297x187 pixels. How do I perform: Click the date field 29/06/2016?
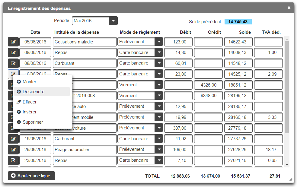click(x=35, y=150)
